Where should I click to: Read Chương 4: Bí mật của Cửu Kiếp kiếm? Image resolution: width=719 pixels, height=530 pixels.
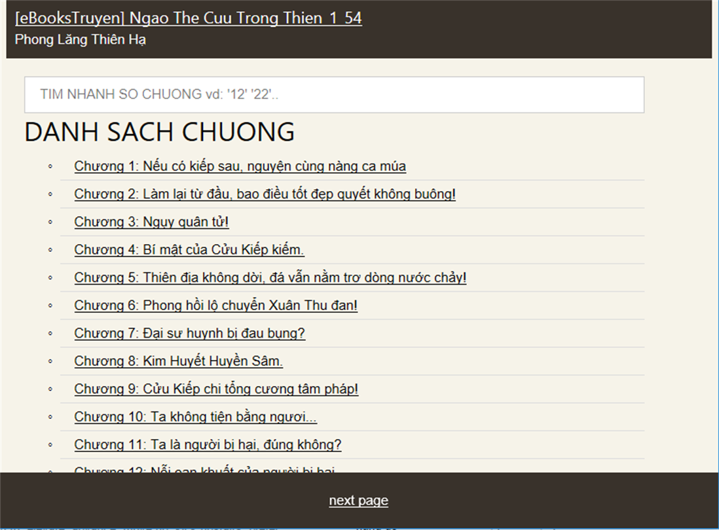coord(189,250)
